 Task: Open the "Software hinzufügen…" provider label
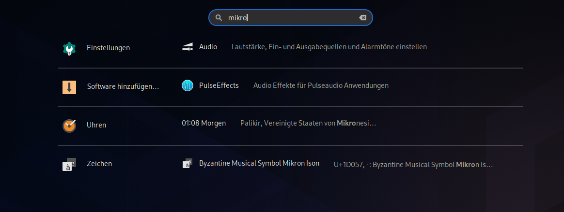pyautogui.click(x=123, y=86)
